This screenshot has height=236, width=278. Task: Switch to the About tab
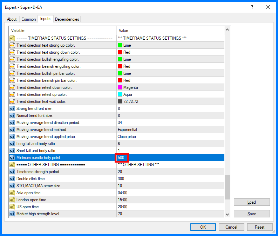12,19
